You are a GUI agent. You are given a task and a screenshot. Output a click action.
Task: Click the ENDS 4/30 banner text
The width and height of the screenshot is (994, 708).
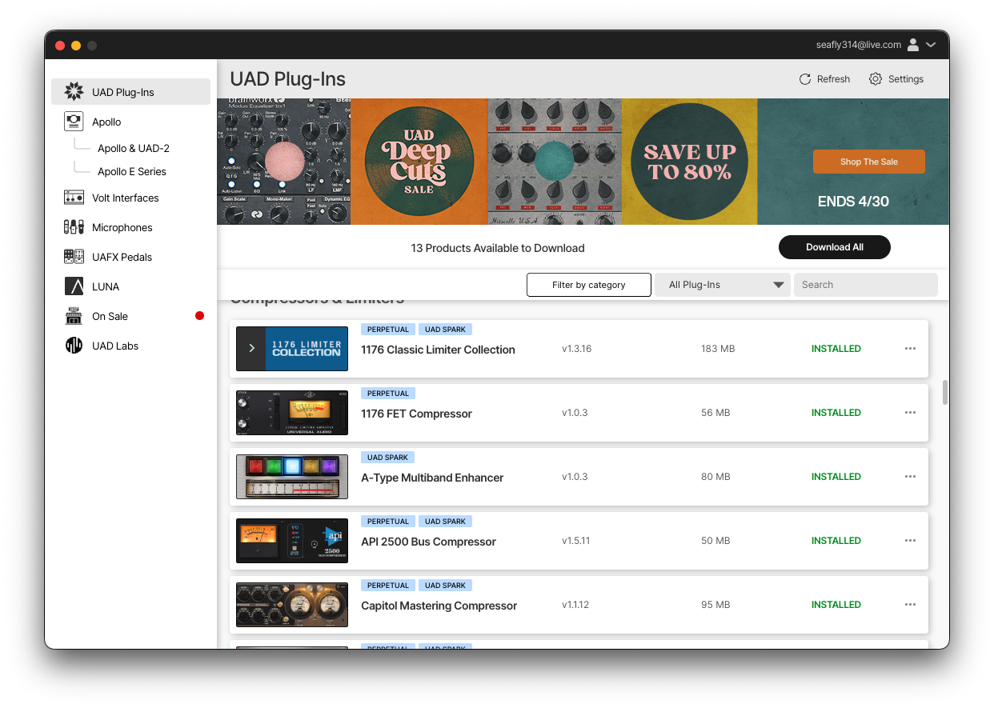[853, 202]
